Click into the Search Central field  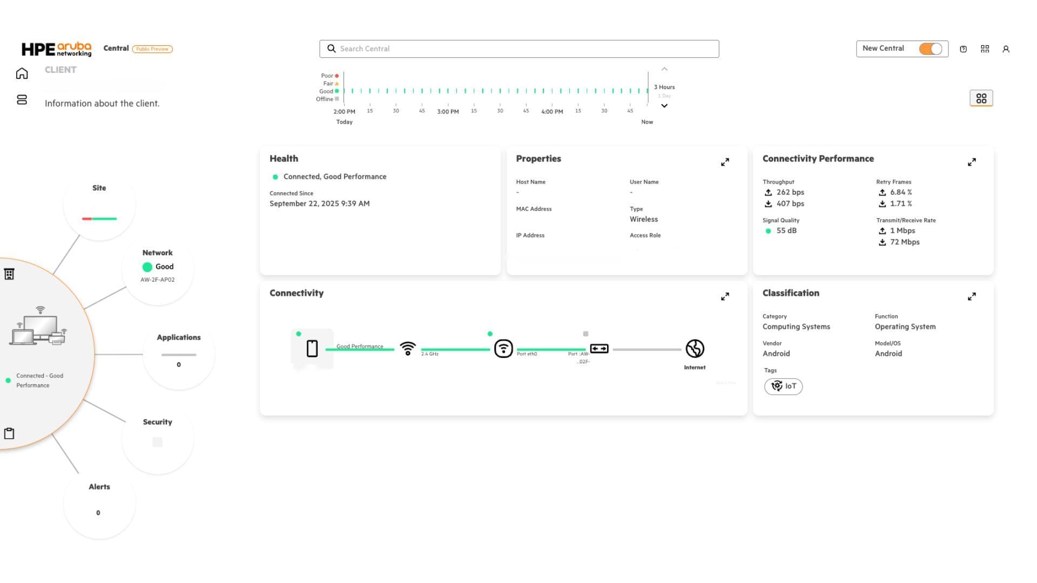pyautogui.click(x=518, y=49)
